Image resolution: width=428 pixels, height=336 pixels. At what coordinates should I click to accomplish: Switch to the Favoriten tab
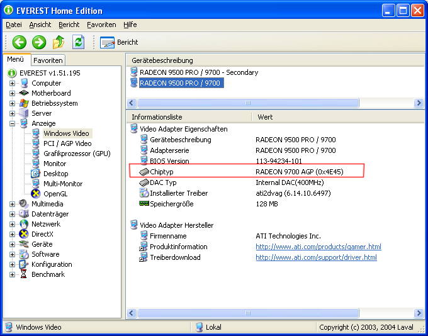tap(48, 60)
